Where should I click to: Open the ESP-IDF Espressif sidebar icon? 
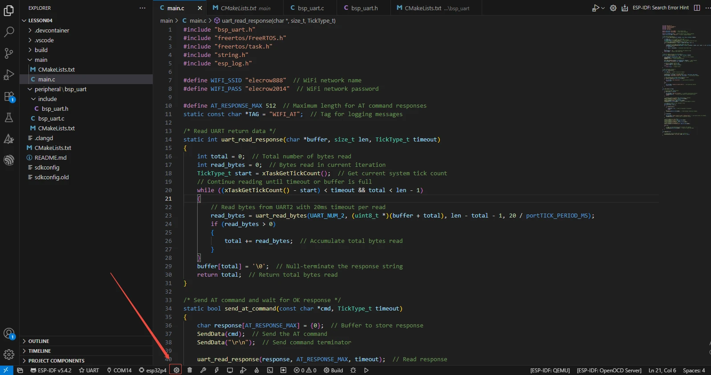[x=9, y=160]
